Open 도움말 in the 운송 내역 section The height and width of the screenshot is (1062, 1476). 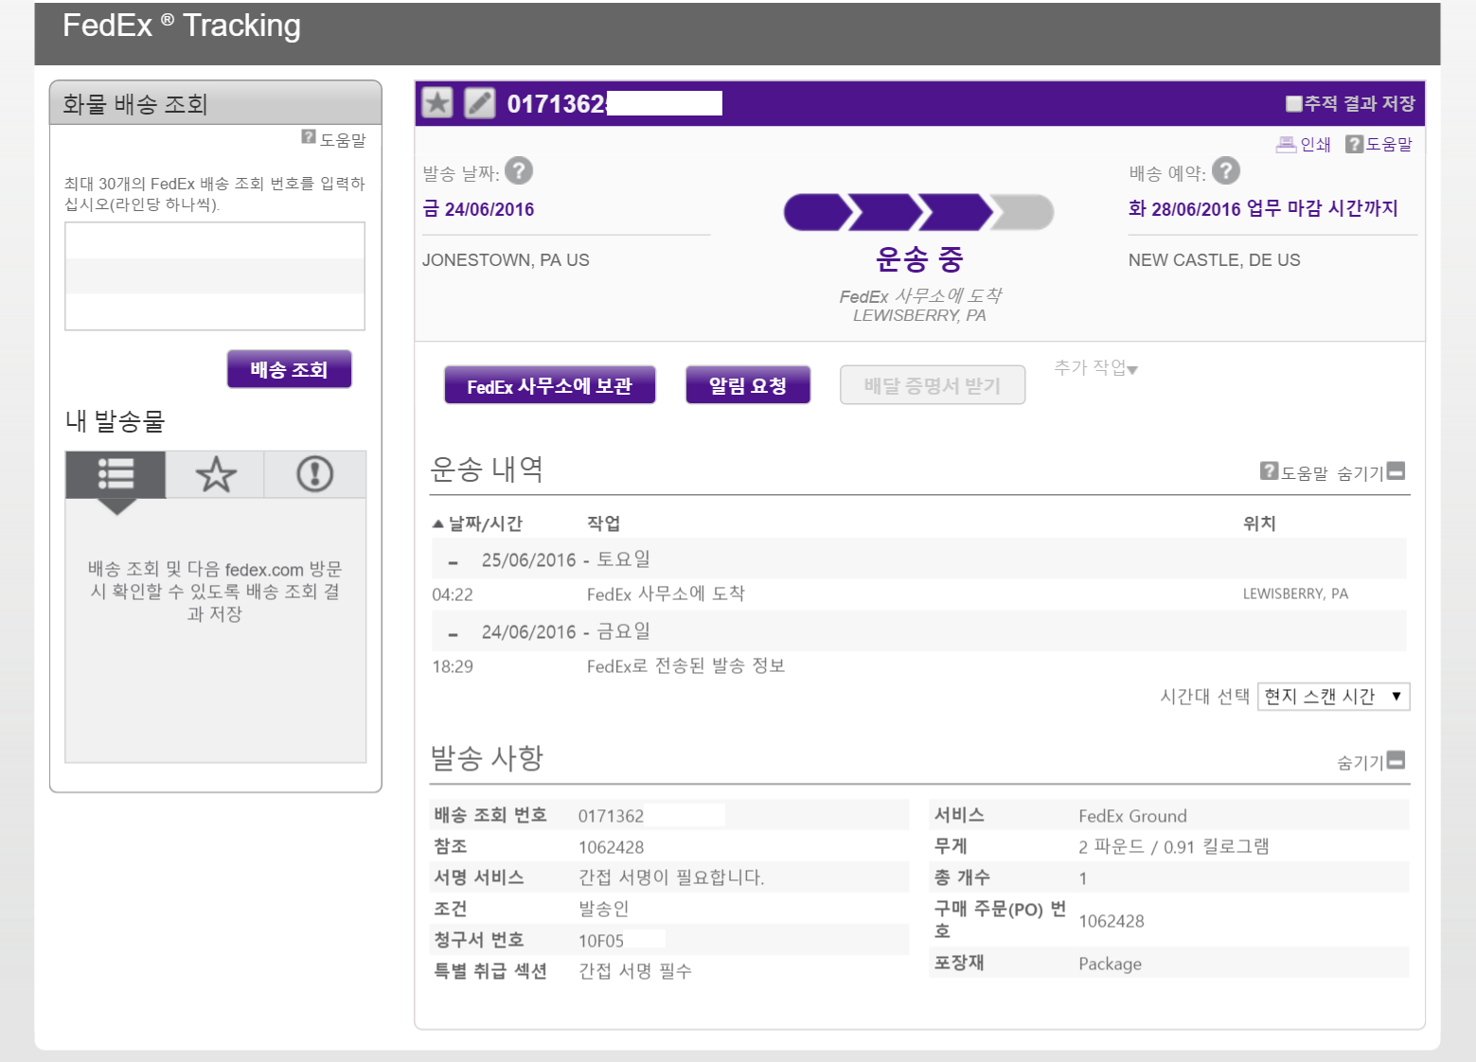pyautogui.click(x=1294, y=472)
